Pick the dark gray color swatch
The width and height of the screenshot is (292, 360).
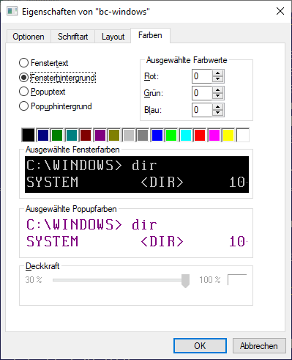click(x=143, y=135)
